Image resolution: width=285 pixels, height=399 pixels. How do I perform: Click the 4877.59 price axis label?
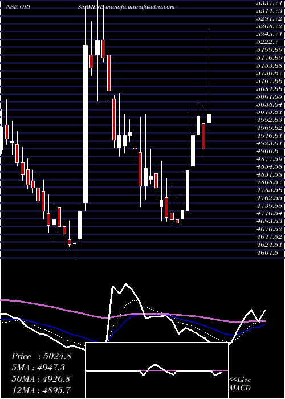click(268, 159)
